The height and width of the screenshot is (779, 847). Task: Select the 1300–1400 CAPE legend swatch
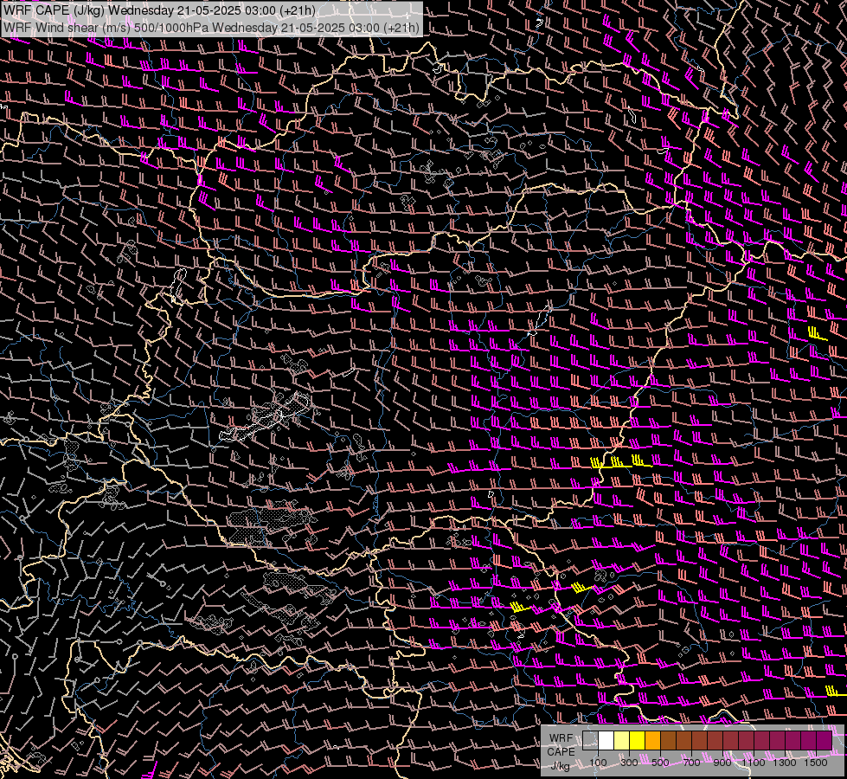click(x=793, y=741)
